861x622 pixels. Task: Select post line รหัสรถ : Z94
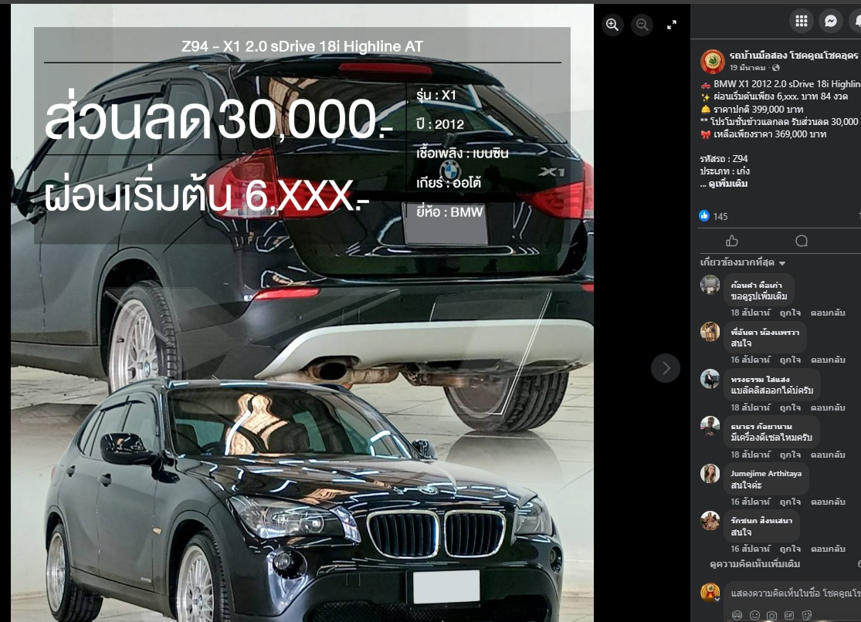tap(724, 159)
